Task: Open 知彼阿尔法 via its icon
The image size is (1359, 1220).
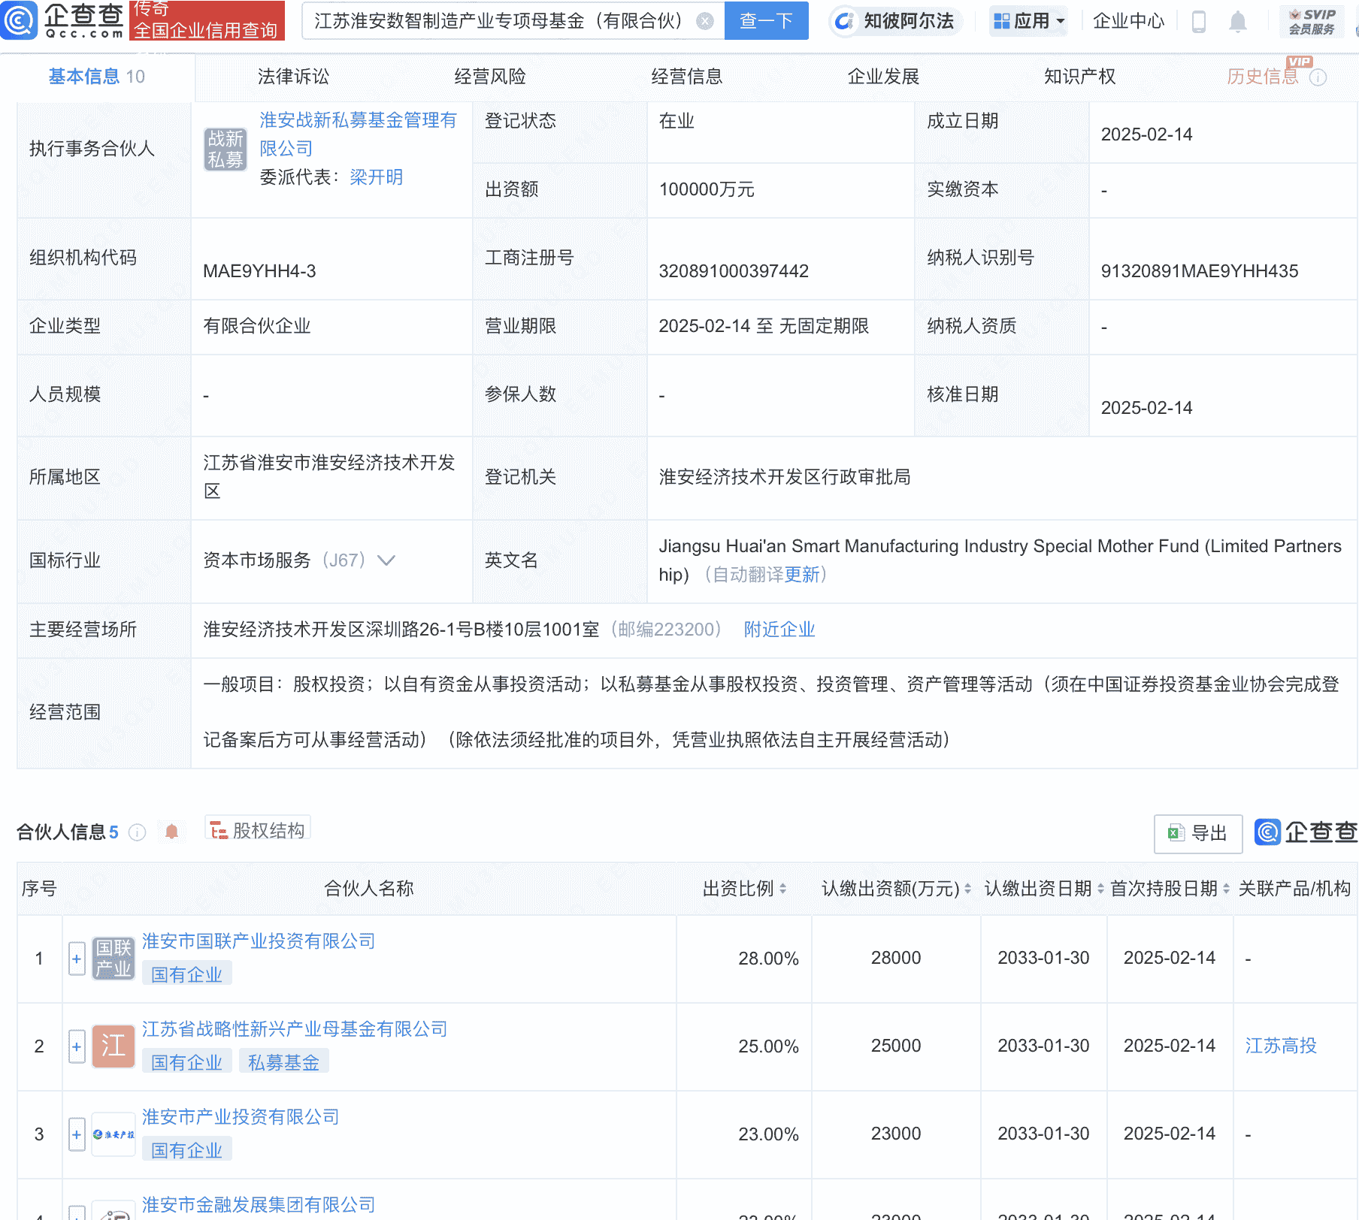Action: pyautogui.click(x=845, y=21)
